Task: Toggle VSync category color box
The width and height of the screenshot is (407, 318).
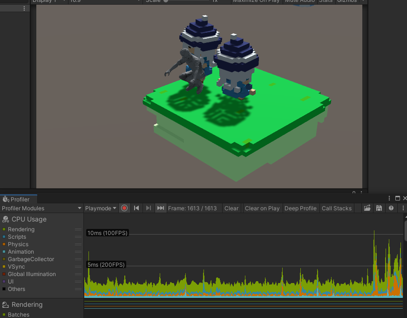Action: [4, 267]
